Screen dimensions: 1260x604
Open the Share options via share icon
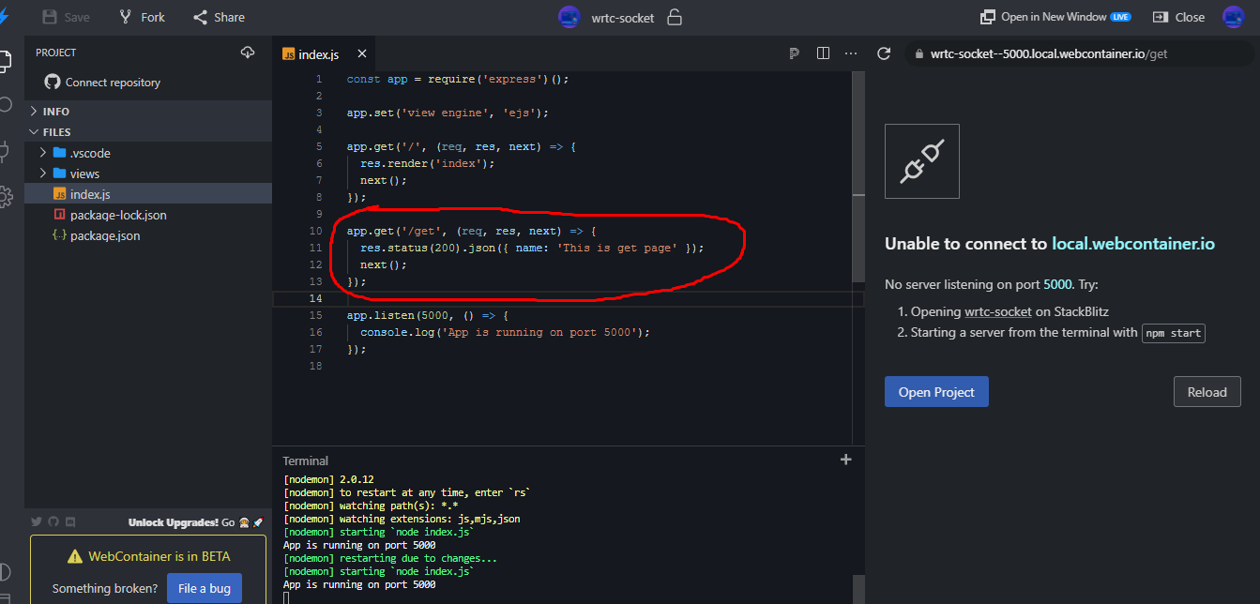(201, 16)
